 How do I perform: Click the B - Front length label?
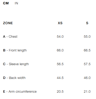(x=15, y=50)
